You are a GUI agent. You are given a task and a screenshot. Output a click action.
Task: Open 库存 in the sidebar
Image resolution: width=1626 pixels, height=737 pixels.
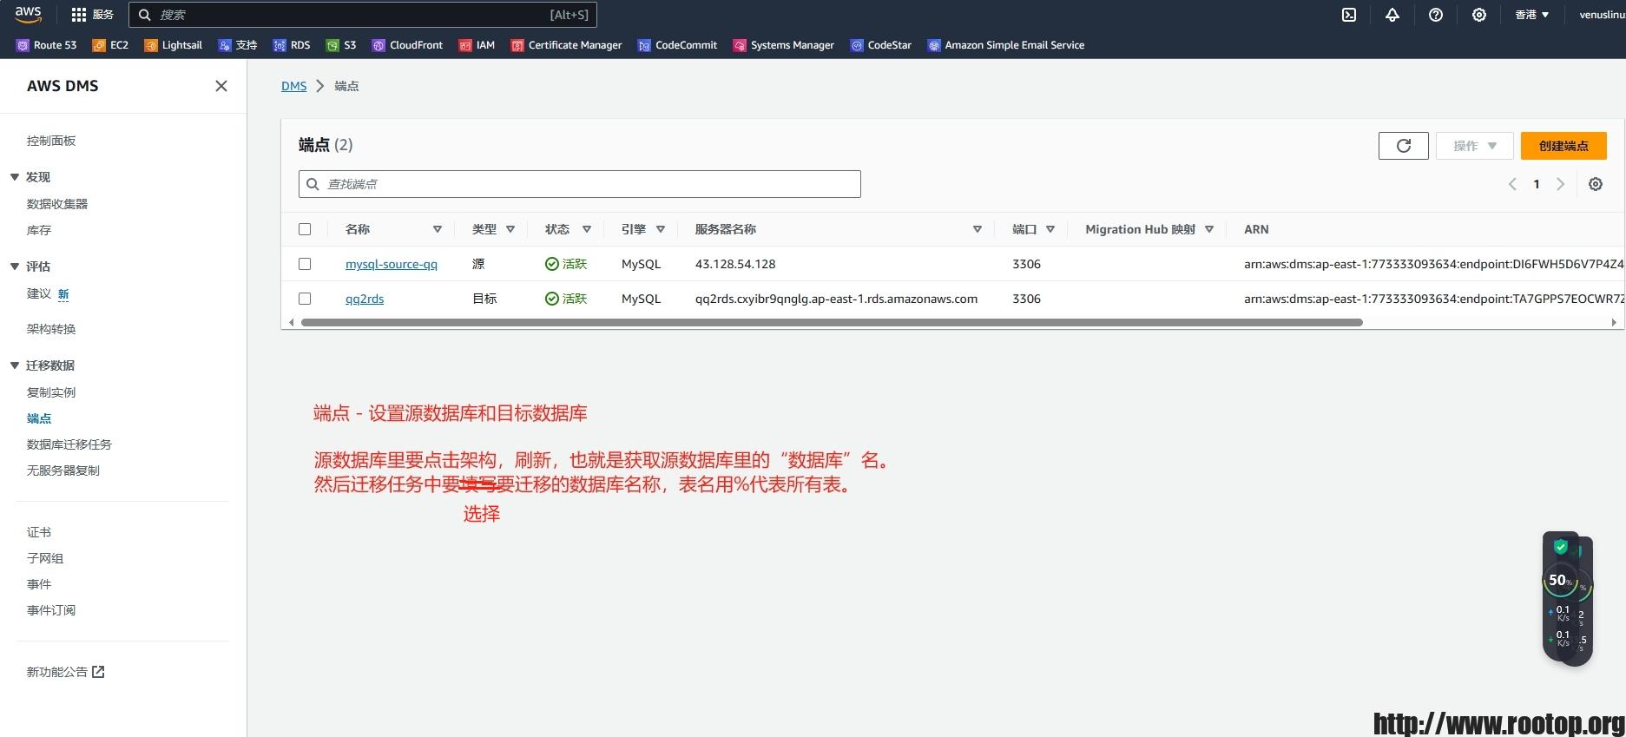[39, 230]
